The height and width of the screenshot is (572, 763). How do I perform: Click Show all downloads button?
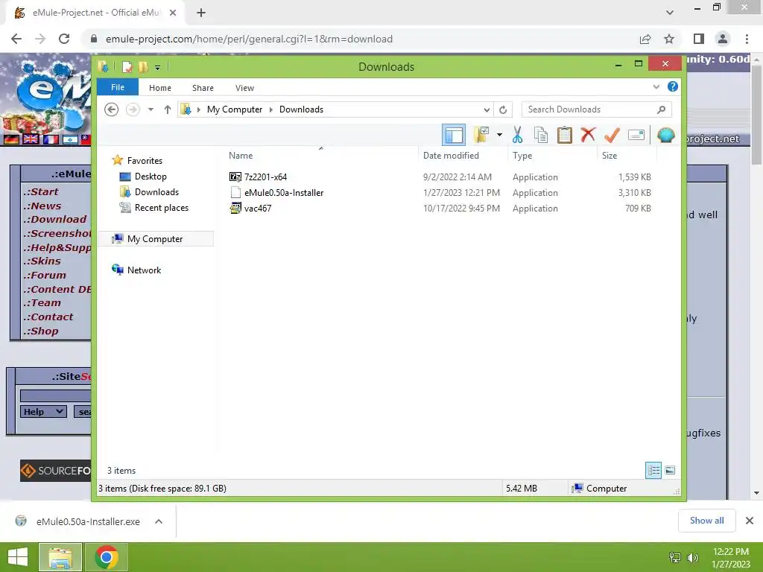click(706, 521)
